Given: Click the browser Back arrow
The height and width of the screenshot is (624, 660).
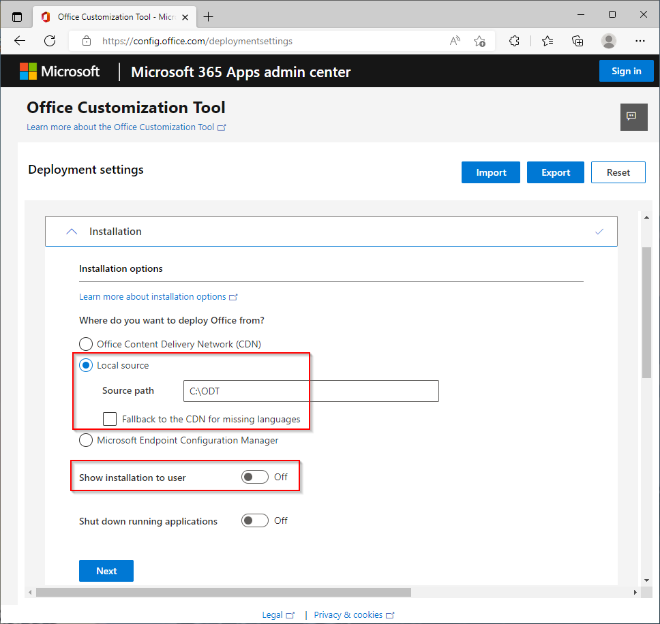Looking at the screenshot, I should click(x=20, y=41).
